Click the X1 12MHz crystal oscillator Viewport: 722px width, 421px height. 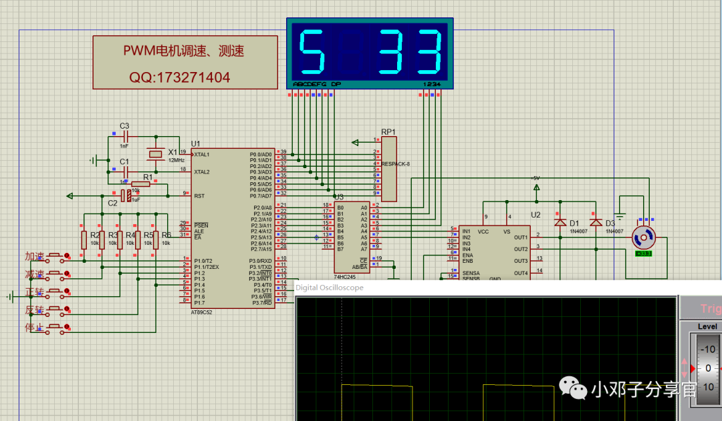(155, 155)
